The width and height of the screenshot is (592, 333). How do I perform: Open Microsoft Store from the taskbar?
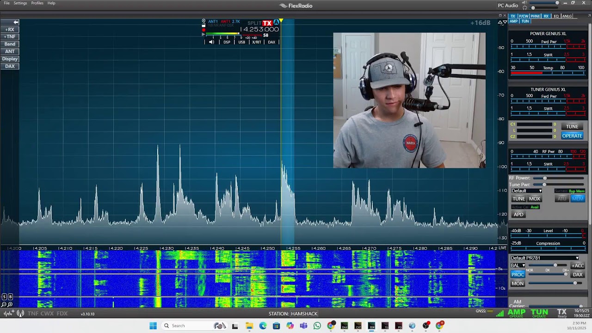click(276, 326)
